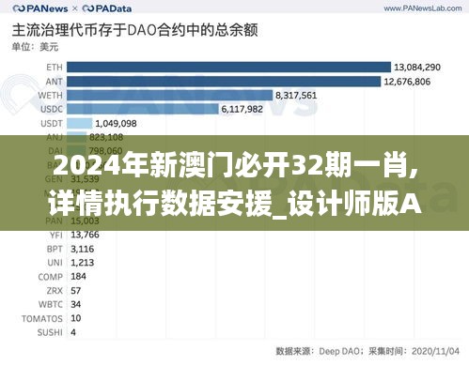The width and height of the screenshot is (469, 366).
Task: Click the USDC axis label
Action: tap(52, 109)
